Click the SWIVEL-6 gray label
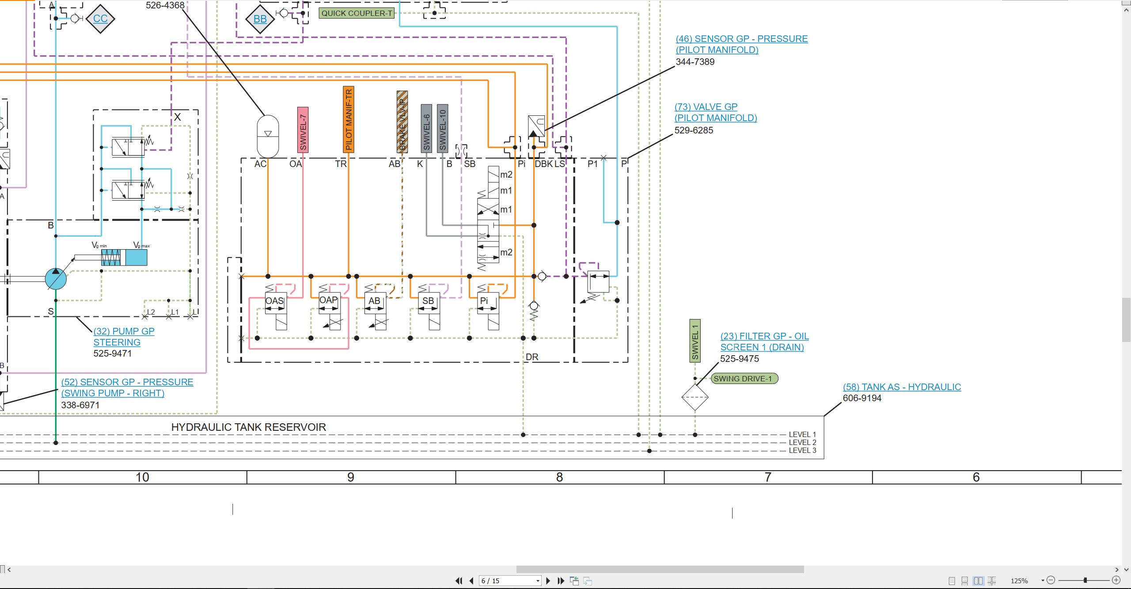The width and height of the screenshot is (1131, 589). tap(426, 129)
